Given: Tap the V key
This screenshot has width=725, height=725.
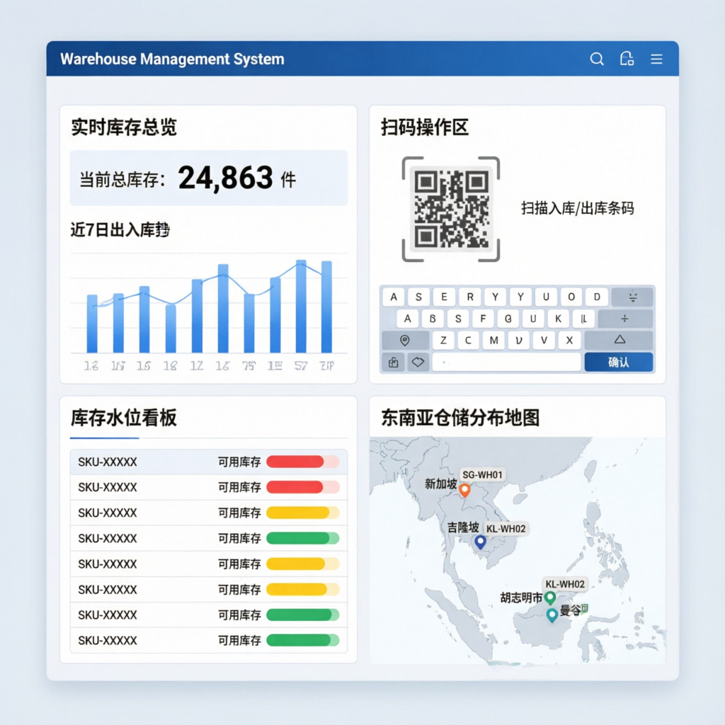Looking at the screenshot, I should [544, 341].
